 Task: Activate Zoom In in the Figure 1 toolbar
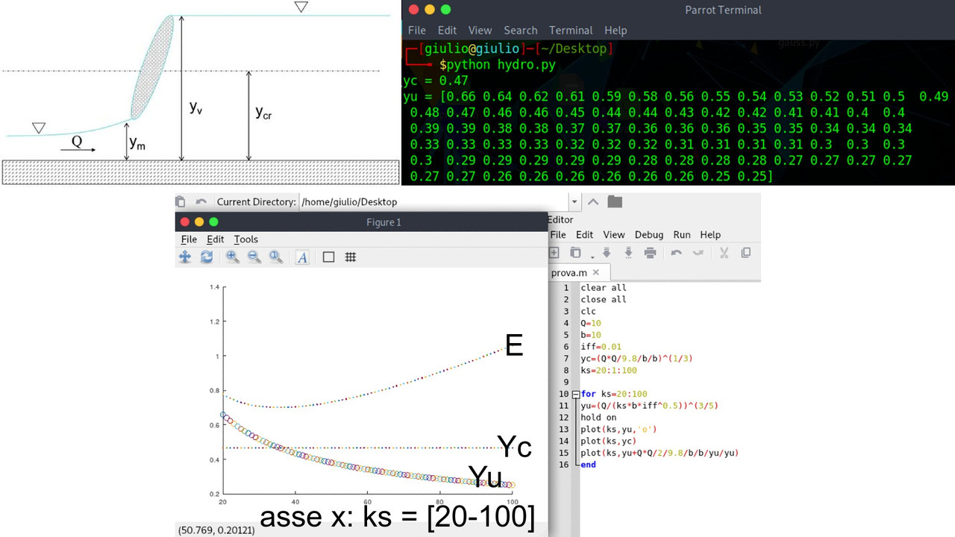(x=233, y=257)
